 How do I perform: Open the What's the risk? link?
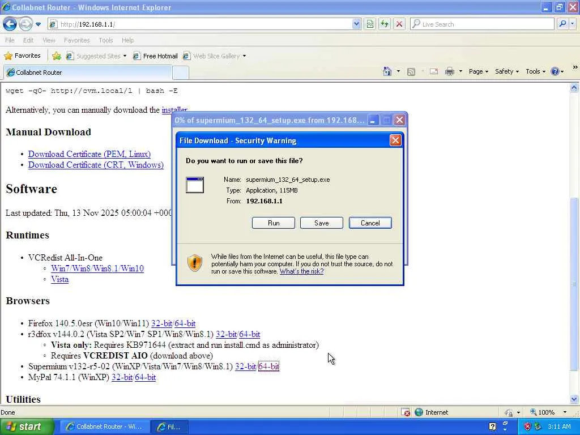coord(301,271)
